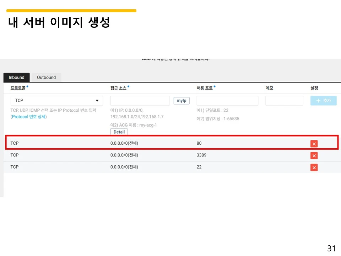Remove the TCP port 3389 rule

point(314,155)
